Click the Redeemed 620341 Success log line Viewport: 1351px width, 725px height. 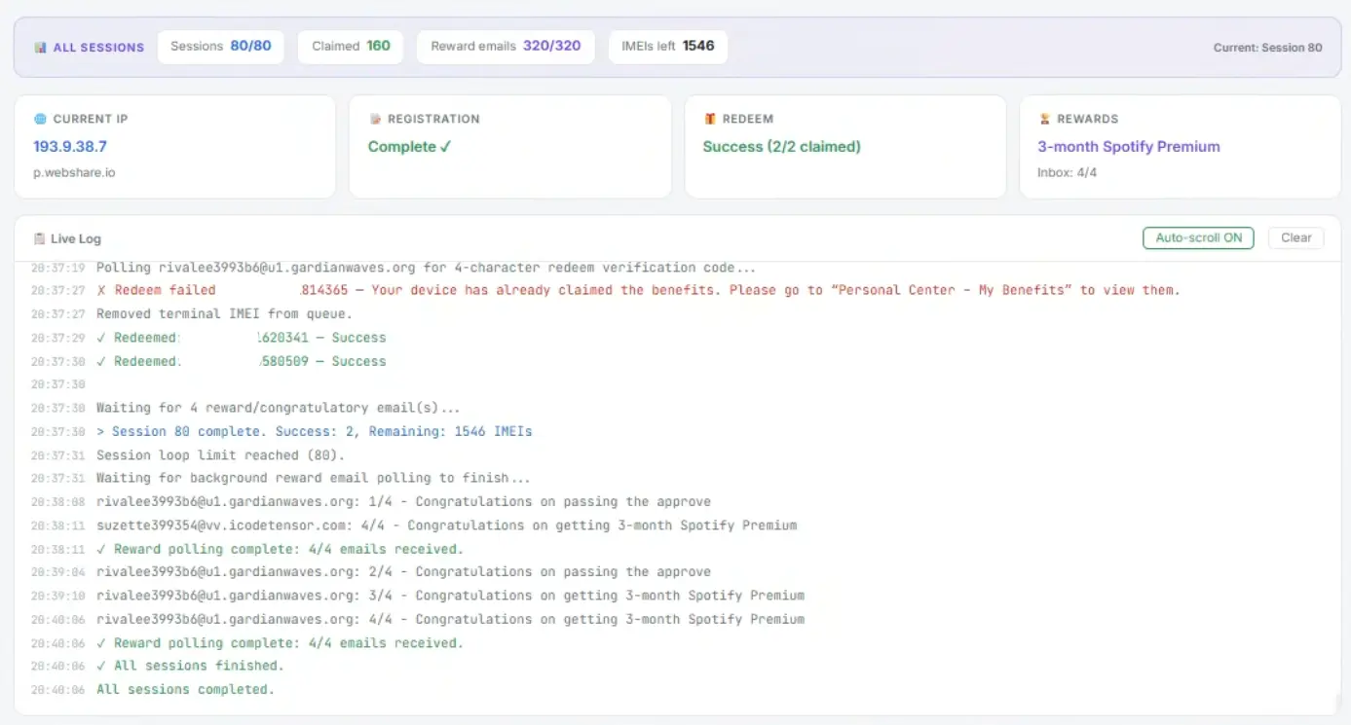click(241, 338)
